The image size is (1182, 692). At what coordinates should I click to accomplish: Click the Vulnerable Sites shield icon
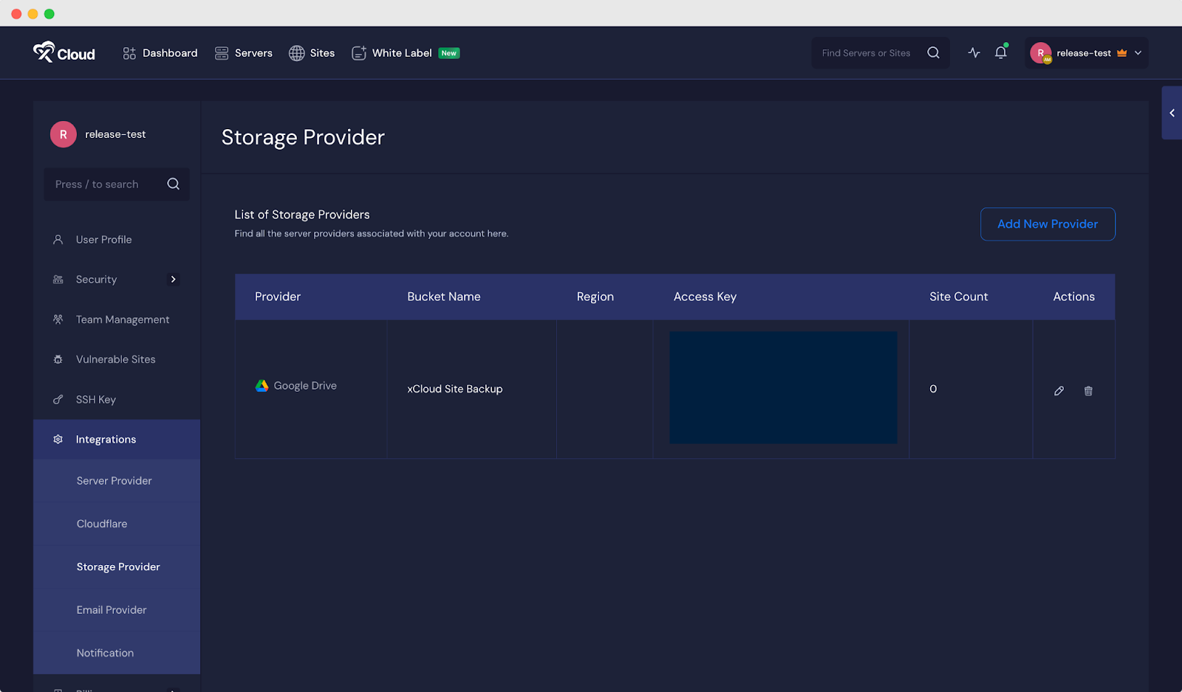tap(58, 359)
